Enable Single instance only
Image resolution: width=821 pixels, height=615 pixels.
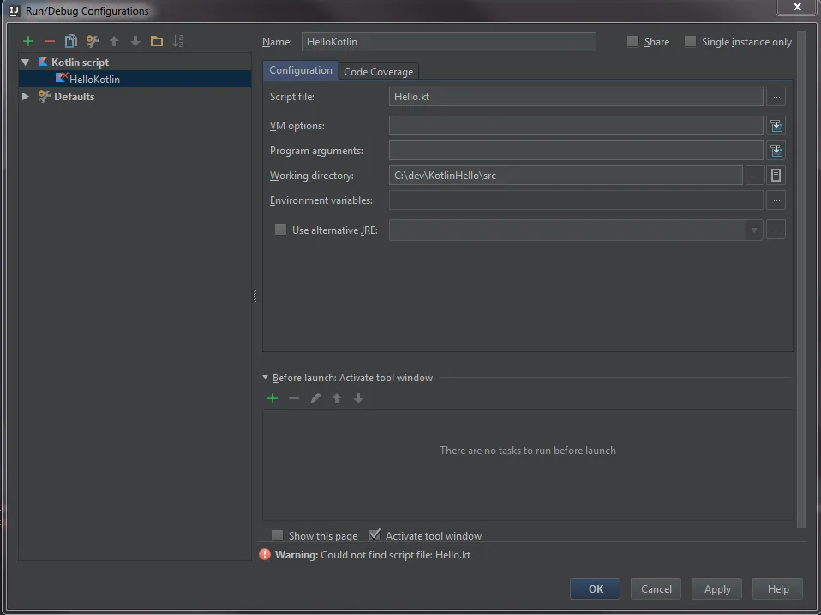click(690, 41)
